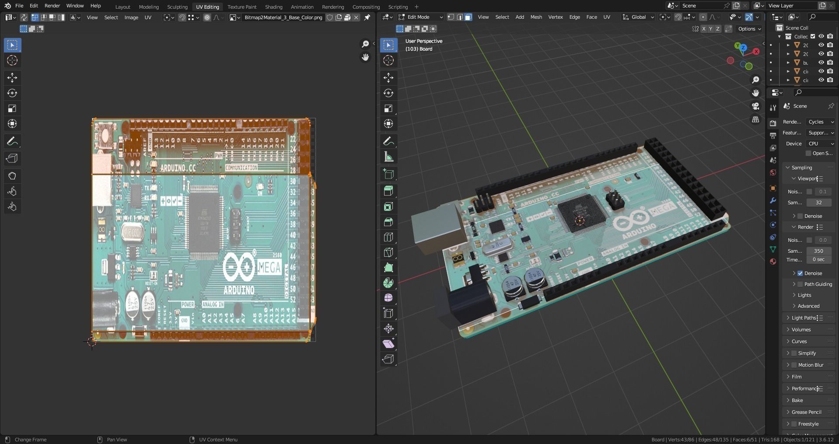
Task: Select the Extrude Region tool
Action: click(388, 191)
